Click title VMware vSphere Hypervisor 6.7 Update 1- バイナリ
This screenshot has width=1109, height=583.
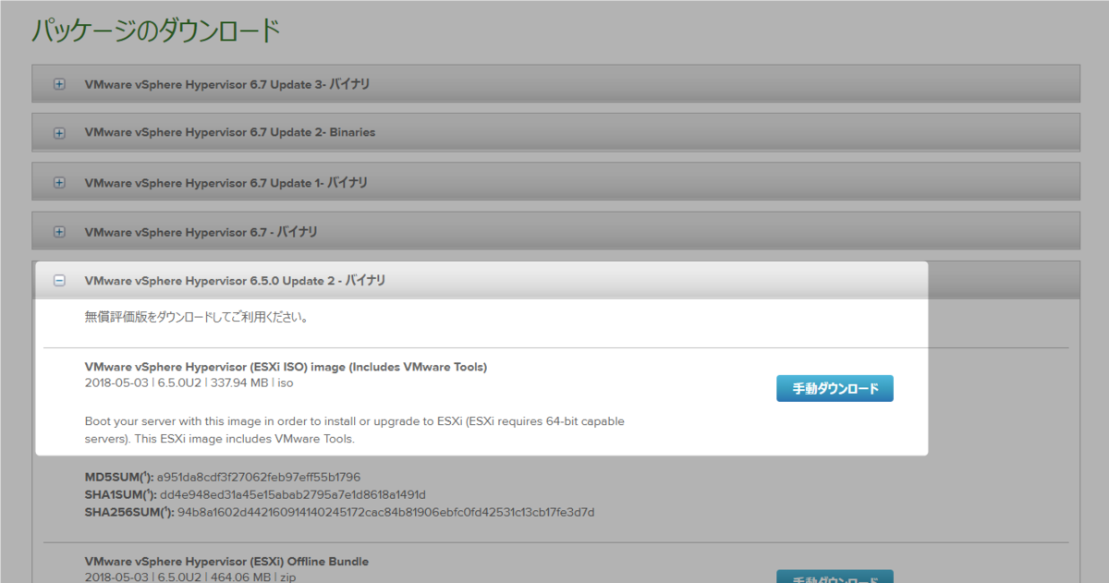pyautogui.click(x=225, y=183)
